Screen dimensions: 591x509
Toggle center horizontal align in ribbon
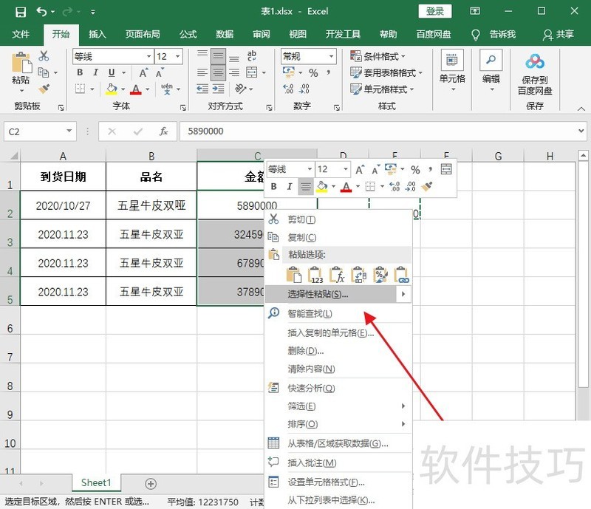tap(218, 73)
